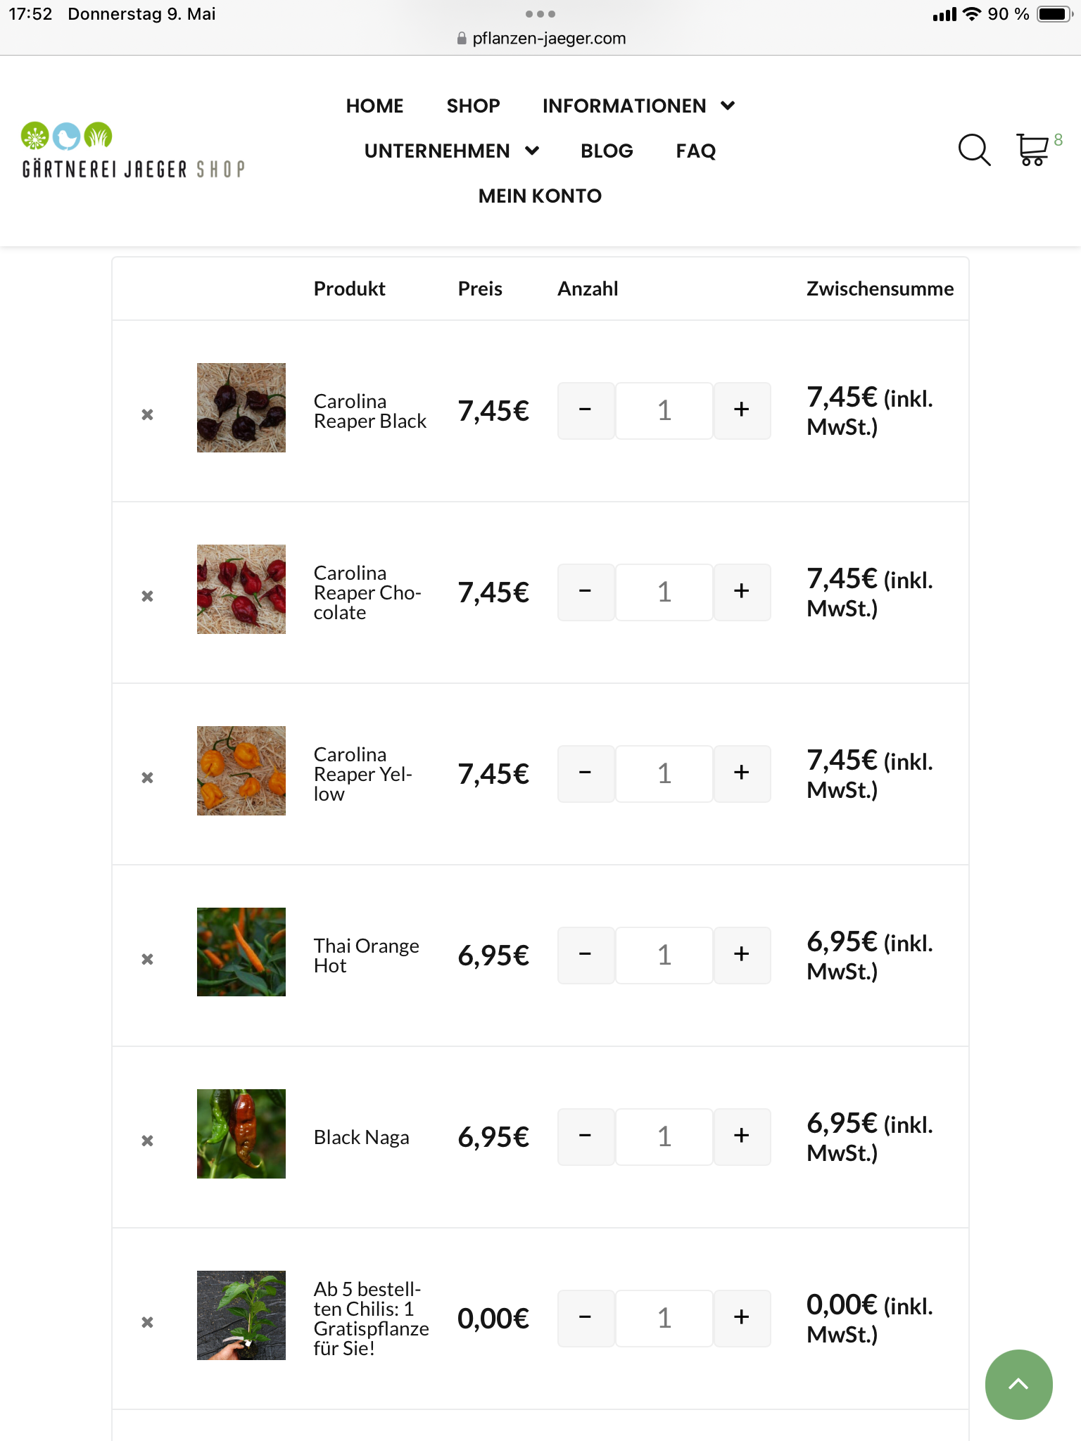
Task: Tap the green back-to-top arrow button
Action: 1018,1384
